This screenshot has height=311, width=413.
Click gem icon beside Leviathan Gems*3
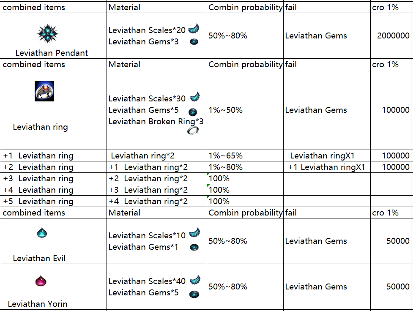pos(194,42)
